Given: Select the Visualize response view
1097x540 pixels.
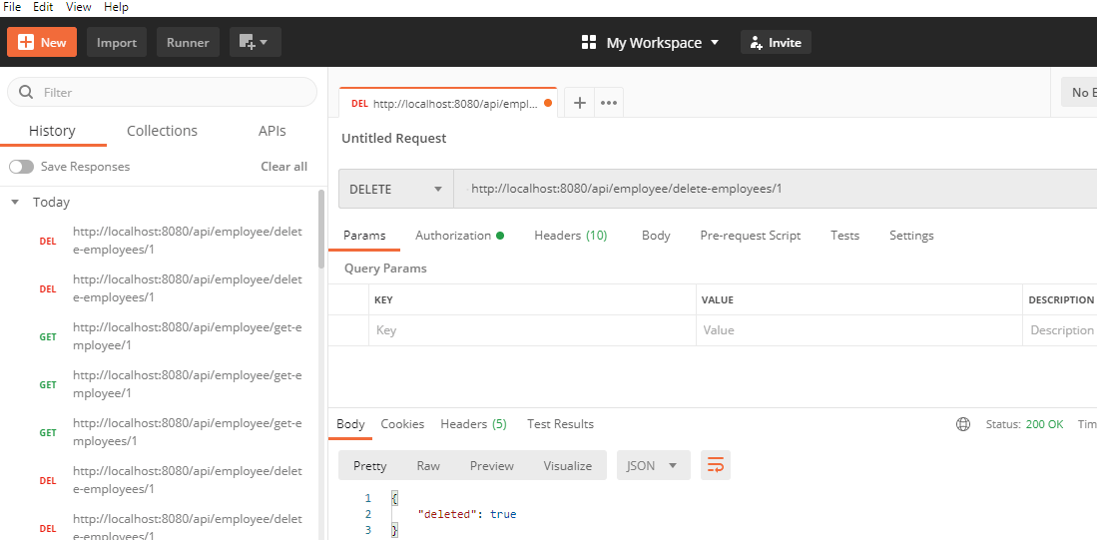Looking at the screenshot, I should 567,466.
